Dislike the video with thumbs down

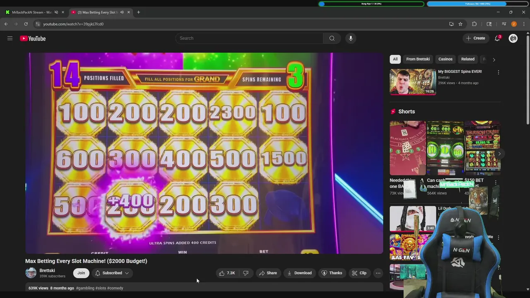pos(246,273)
